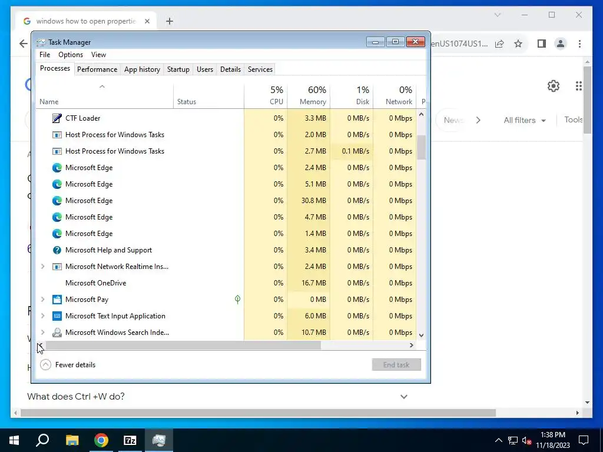Viewport: 603px width, 452px height.
Task: Switch to the App history tab
Action: [x=142, y=69]
